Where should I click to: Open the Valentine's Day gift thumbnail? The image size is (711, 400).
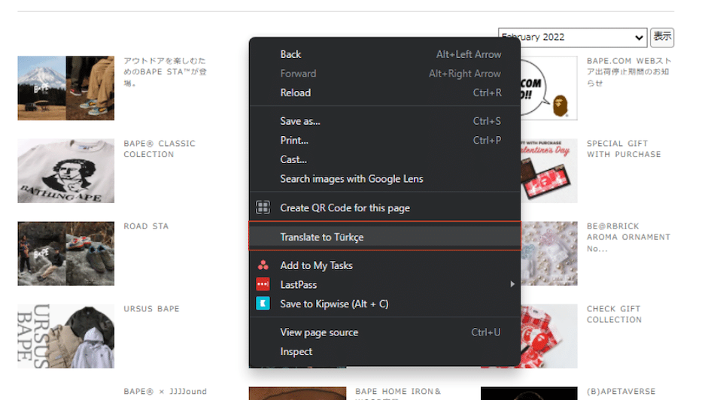548,171
